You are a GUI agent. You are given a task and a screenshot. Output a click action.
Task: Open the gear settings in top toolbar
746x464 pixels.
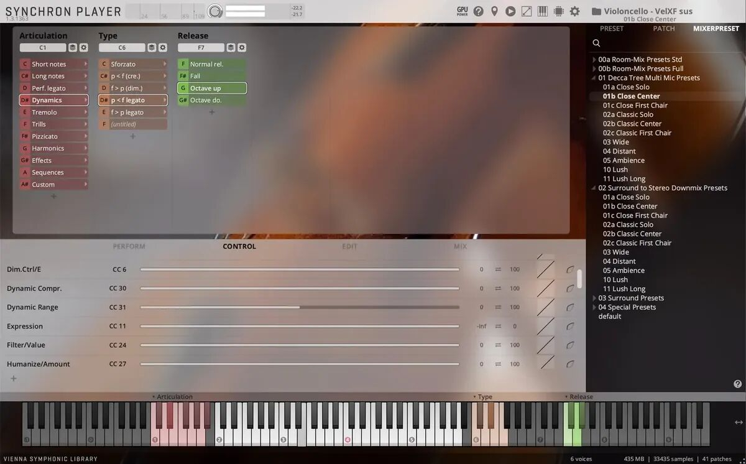tap(575, 11)
